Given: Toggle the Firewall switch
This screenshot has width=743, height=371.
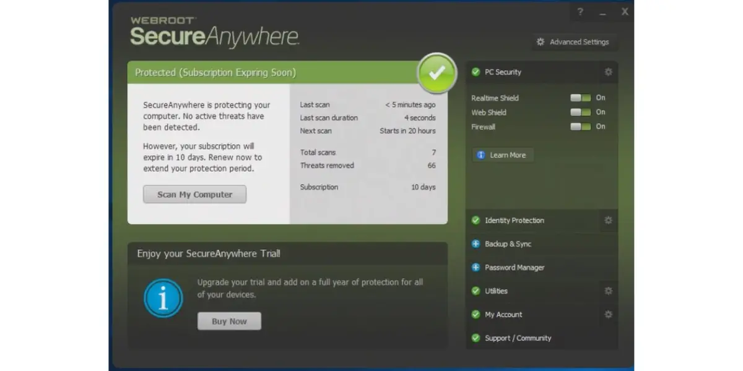Looking at the screenshot, I should click(580, 126).
